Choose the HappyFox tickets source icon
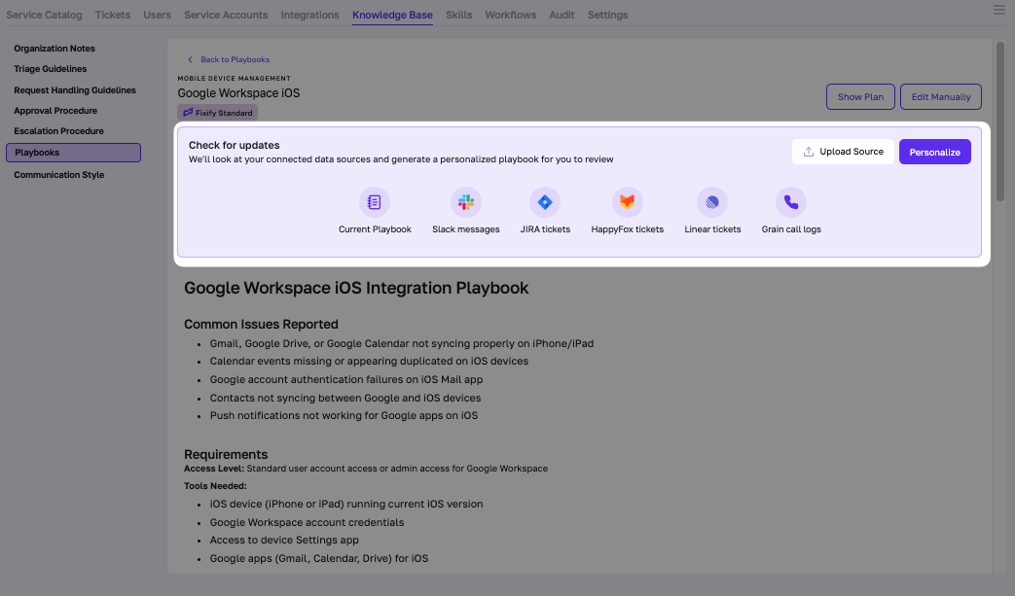The image size is (1015, 596). coord(628,202)
